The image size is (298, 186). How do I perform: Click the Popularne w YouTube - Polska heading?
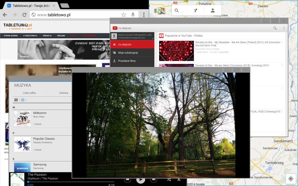tap(184, 36)
